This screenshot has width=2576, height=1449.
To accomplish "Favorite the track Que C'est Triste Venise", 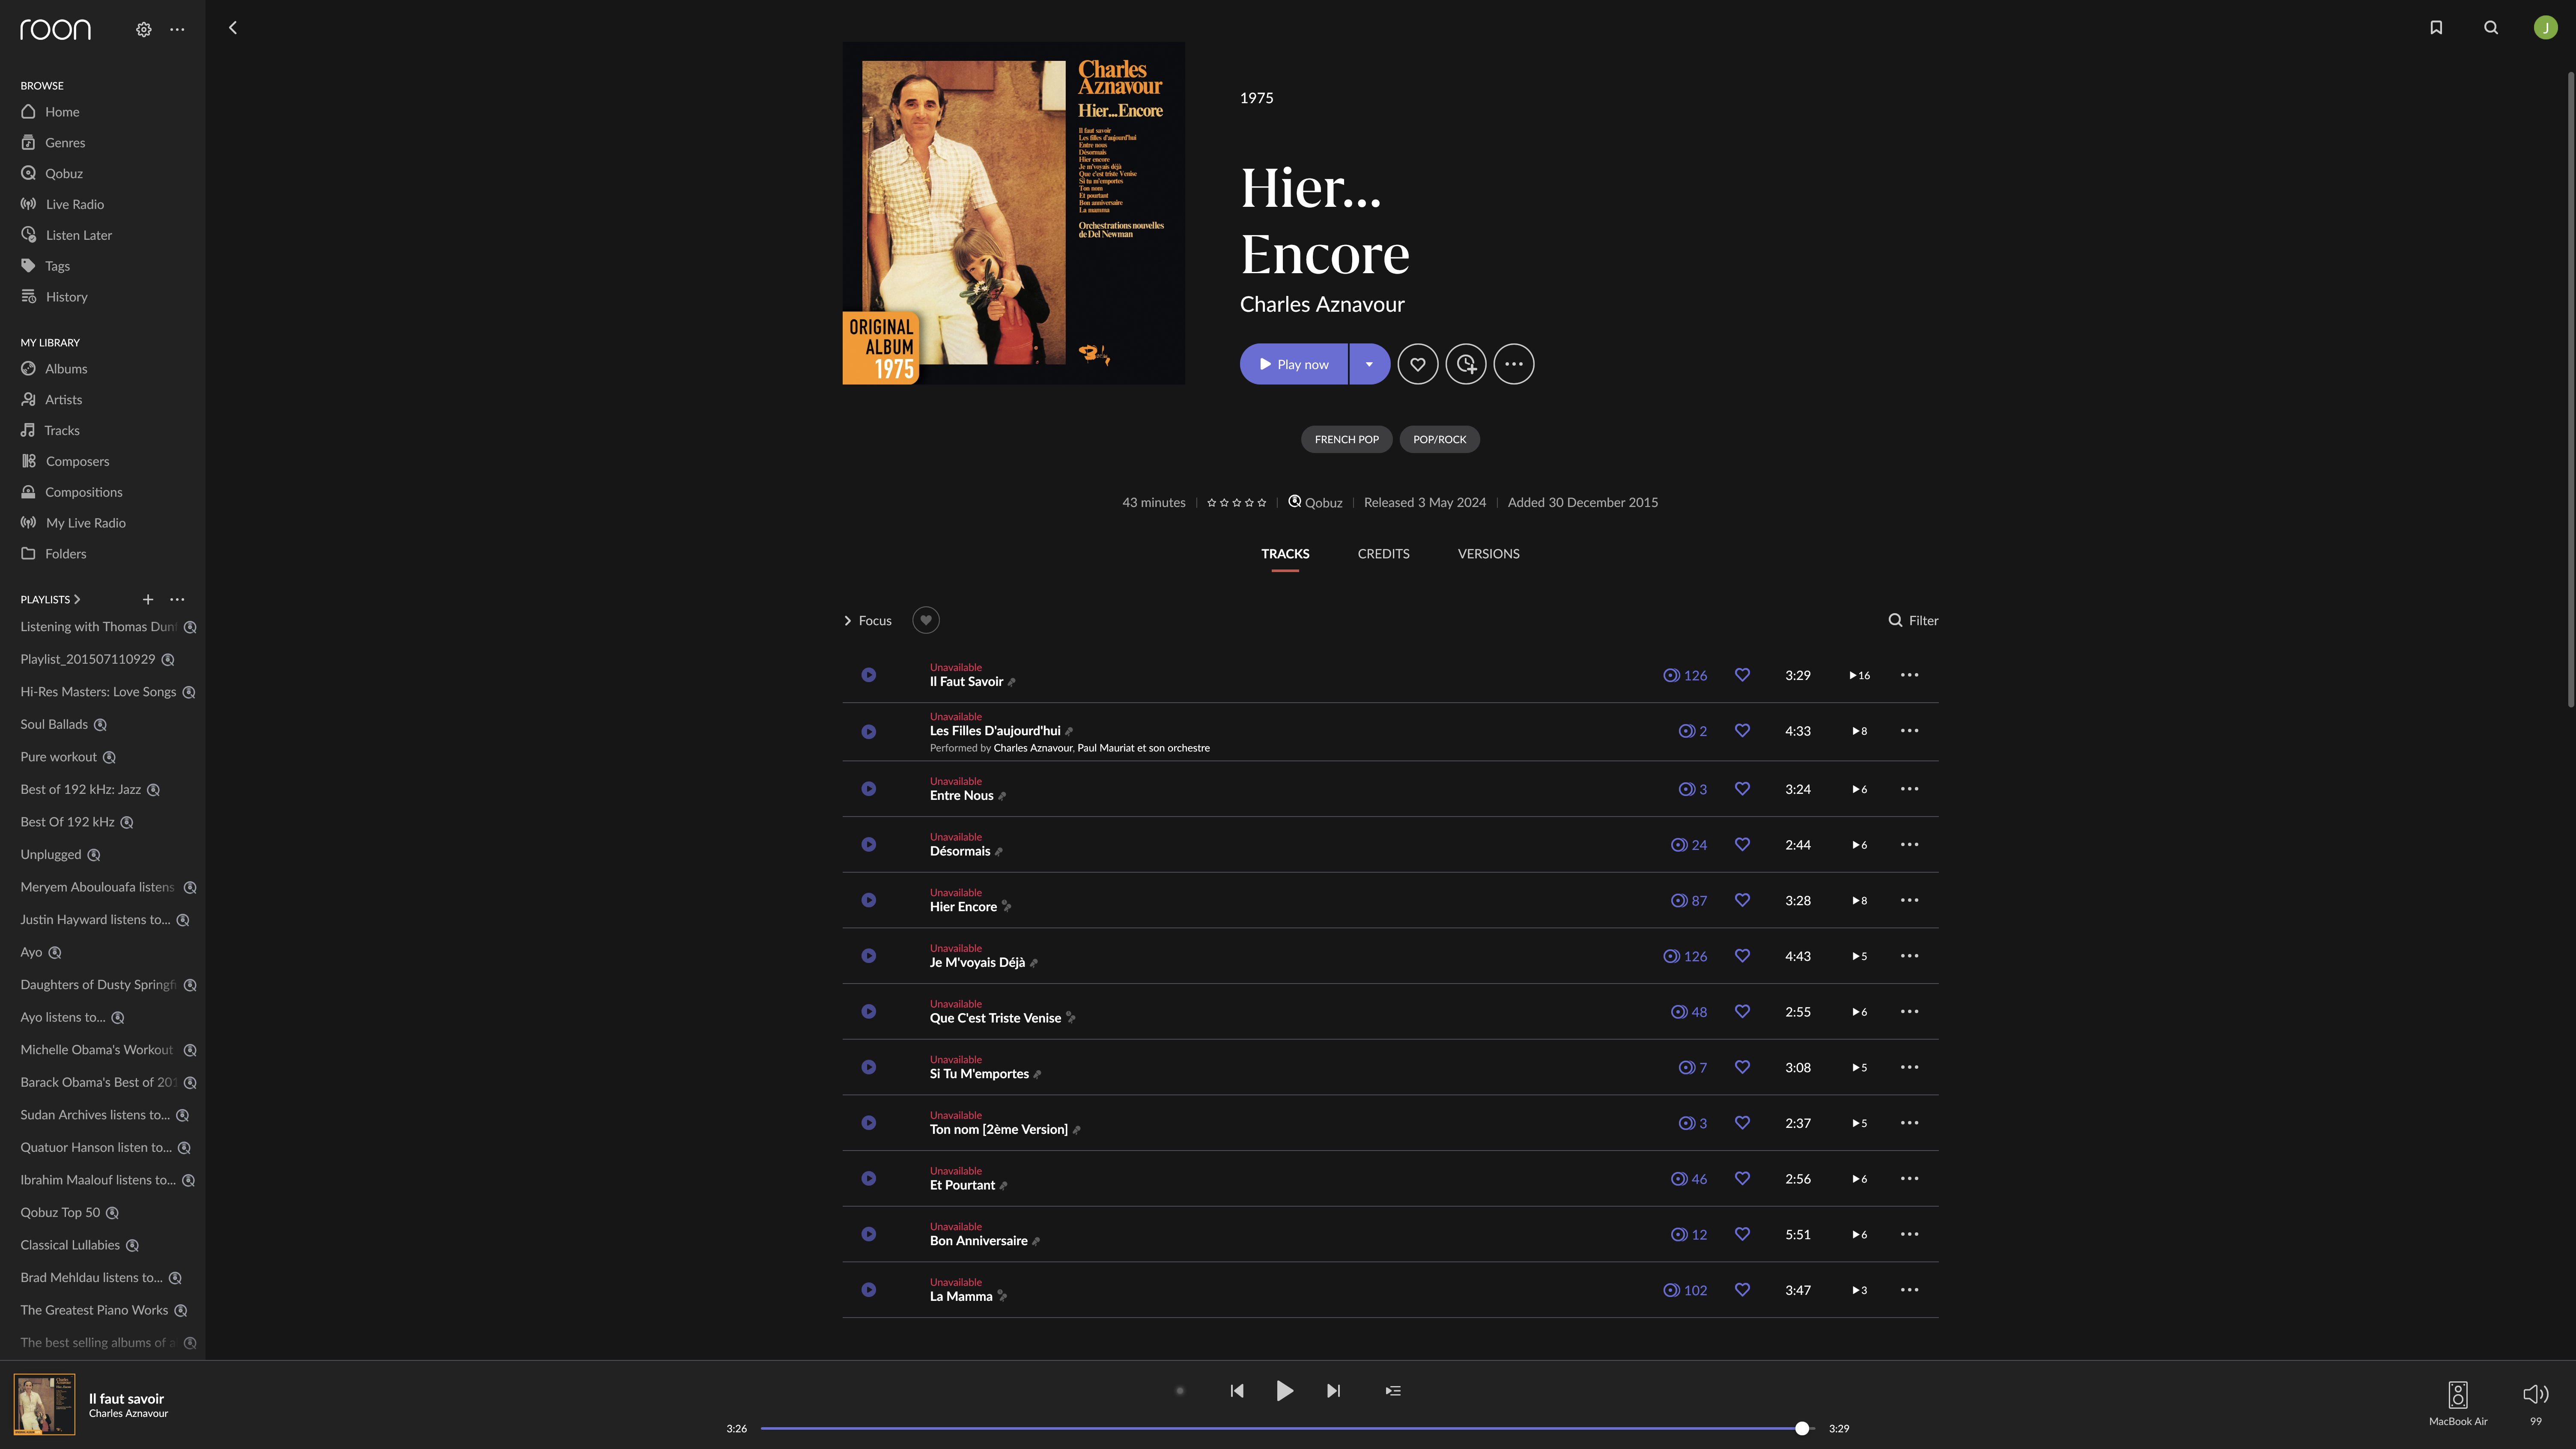I will point(1742,1012).
